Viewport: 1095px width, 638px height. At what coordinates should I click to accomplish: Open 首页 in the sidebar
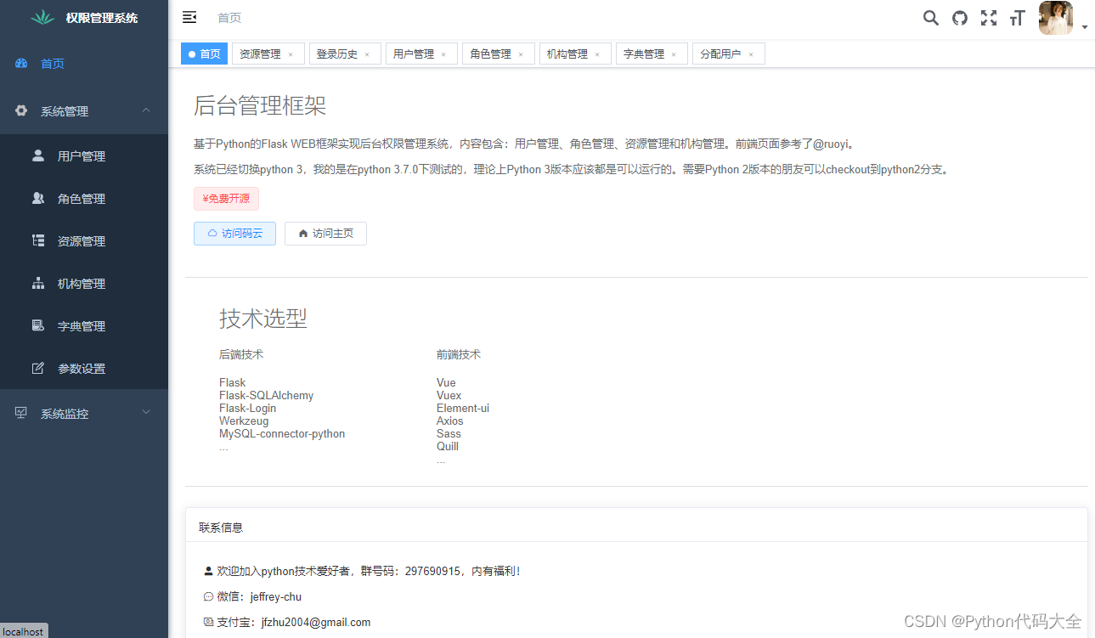point(84,64)
